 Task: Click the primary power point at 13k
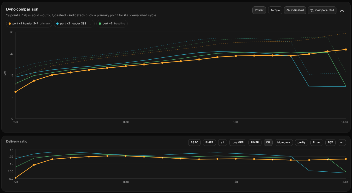pos(236,56)
